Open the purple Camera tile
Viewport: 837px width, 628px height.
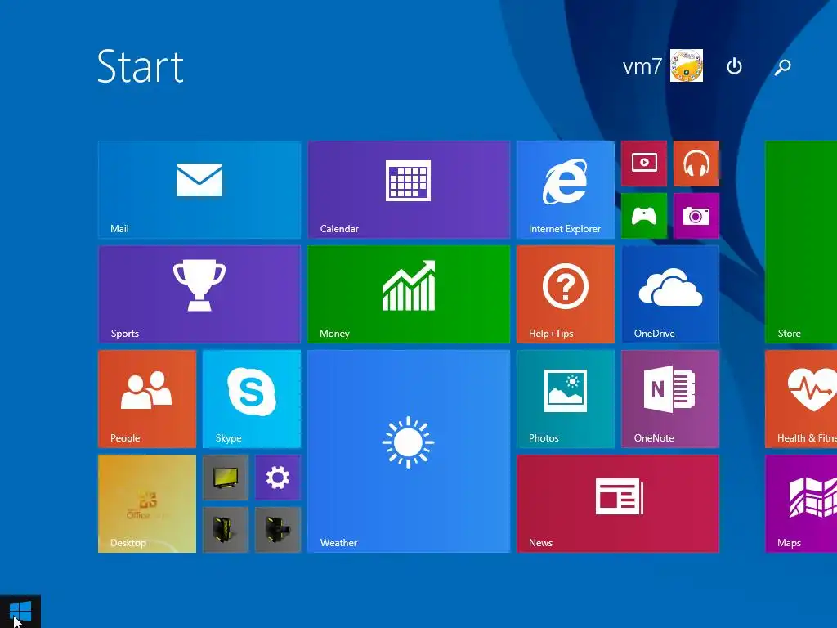(x=696, y=216)
